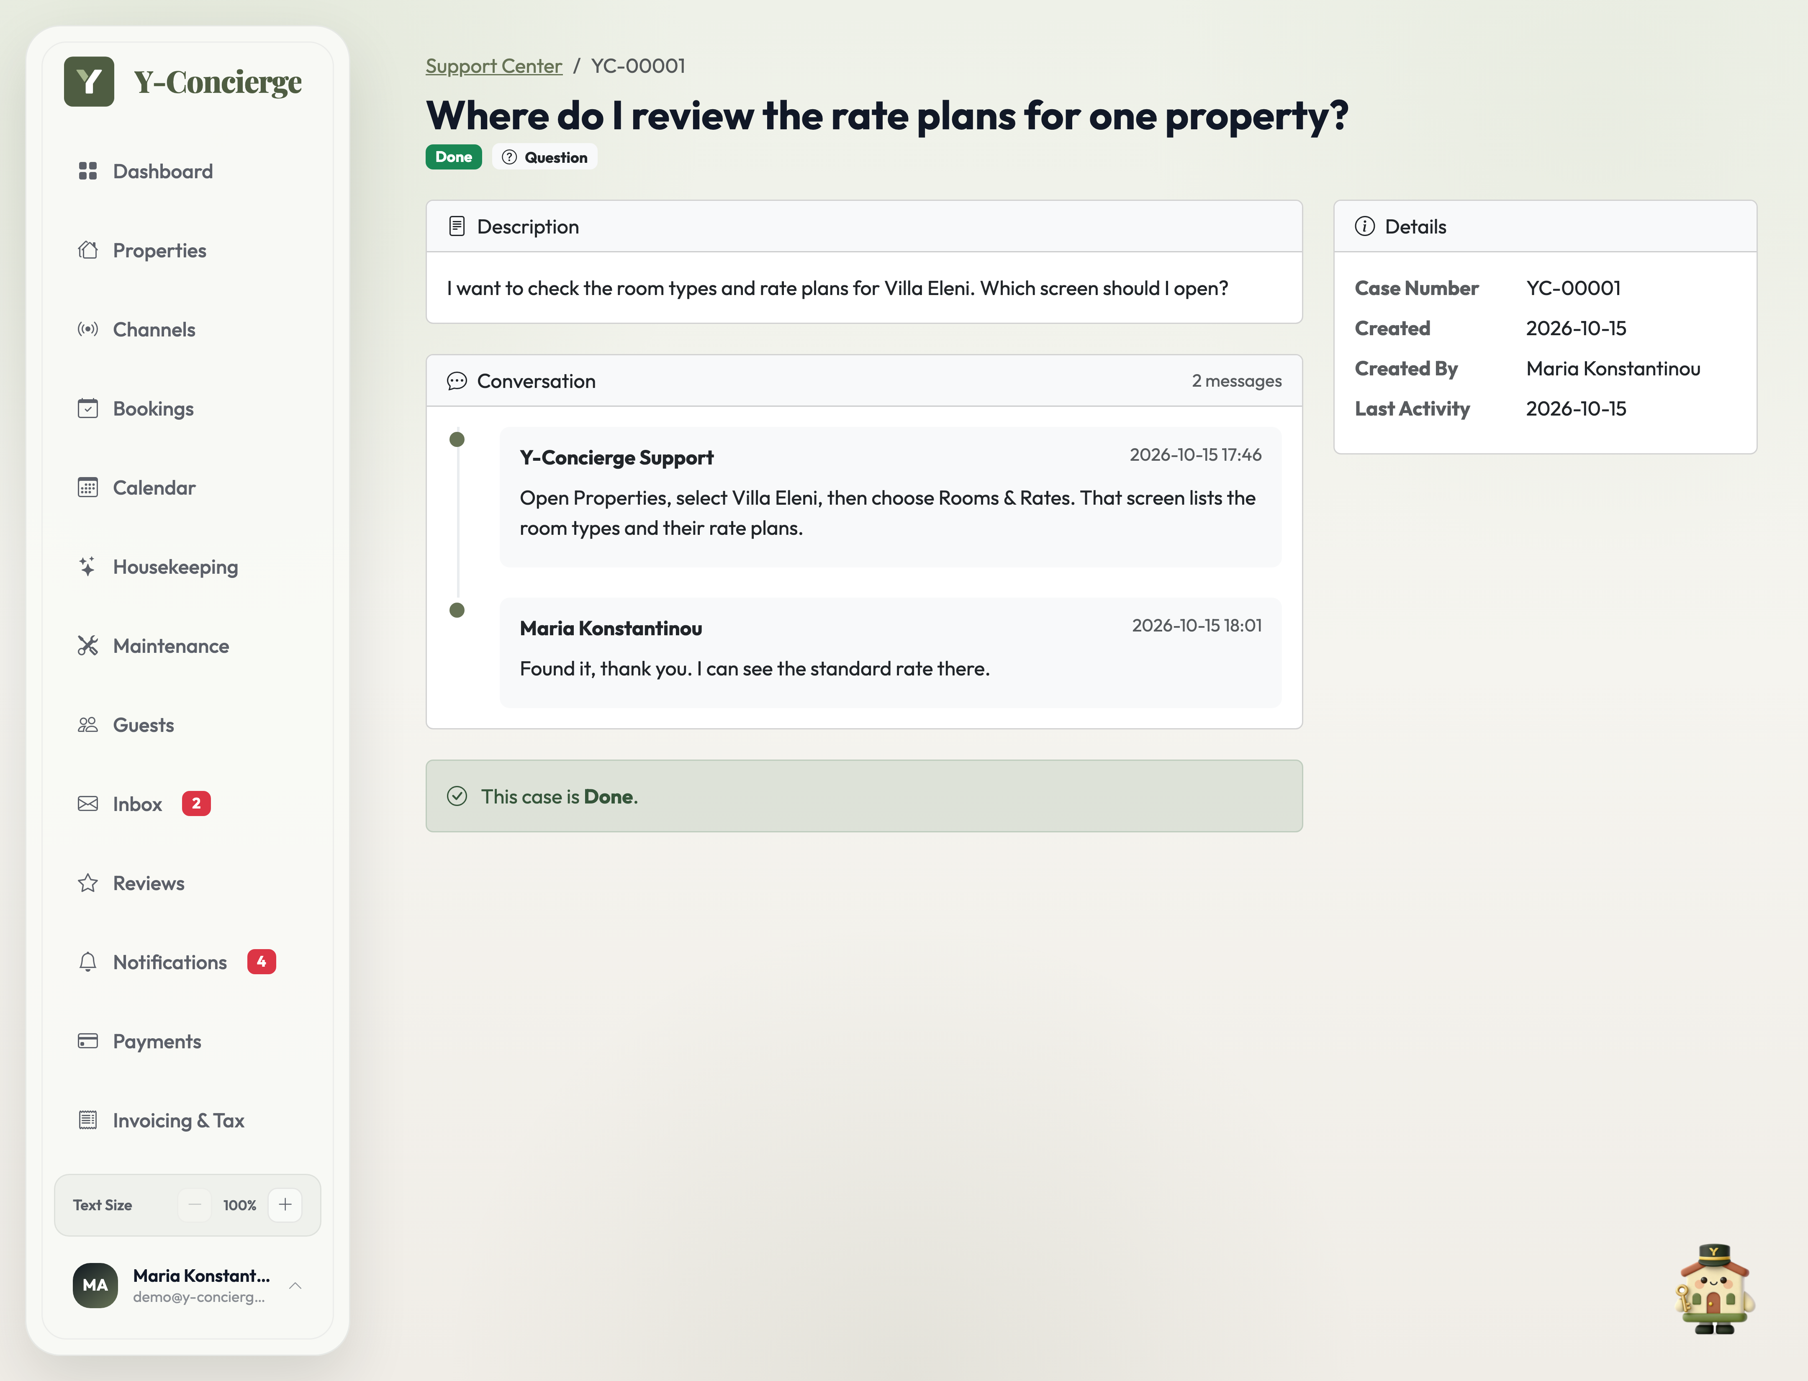Click the Description document icon
The height and width of the screenshot is (1381, 1808).
coord(457,226)
